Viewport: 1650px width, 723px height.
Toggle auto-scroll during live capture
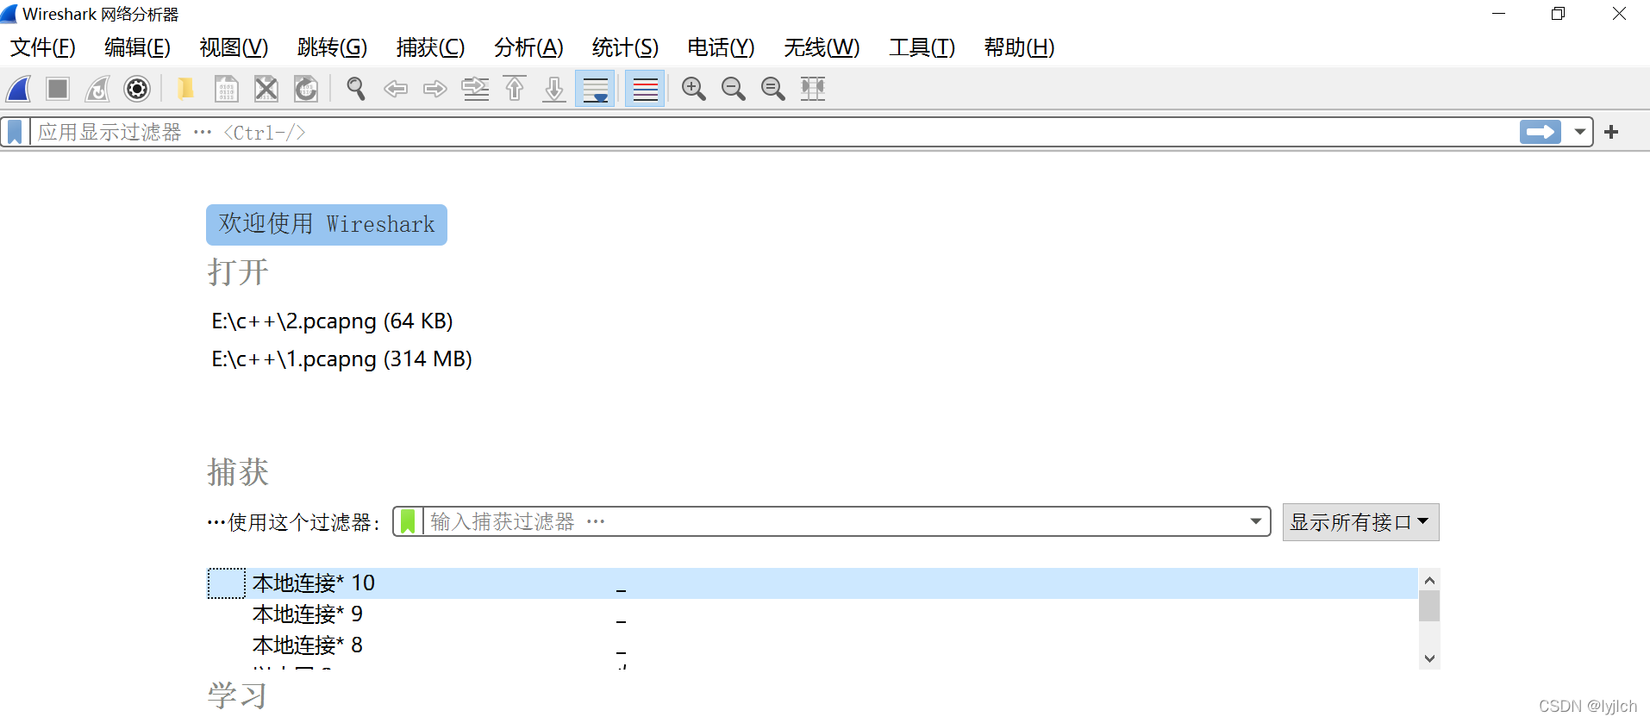[x=595, y=89]
